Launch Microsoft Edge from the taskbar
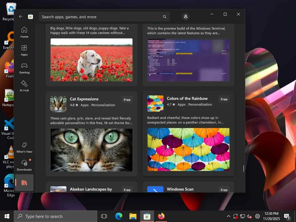 click(119, 216)
